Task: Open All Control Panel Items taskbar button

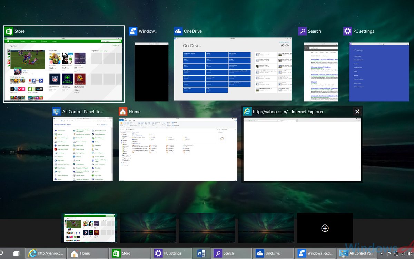Action: (357, 253)
